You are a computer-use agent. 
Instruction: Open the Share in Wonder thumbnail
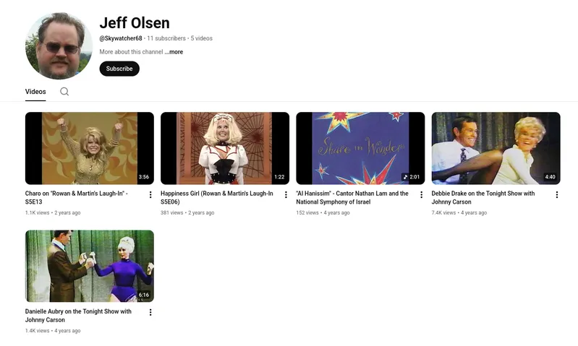point(360,148)
